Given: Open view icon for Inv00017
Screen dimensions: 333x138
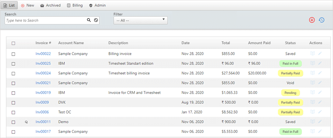Looking at the screenshot, I should (312, 131).
